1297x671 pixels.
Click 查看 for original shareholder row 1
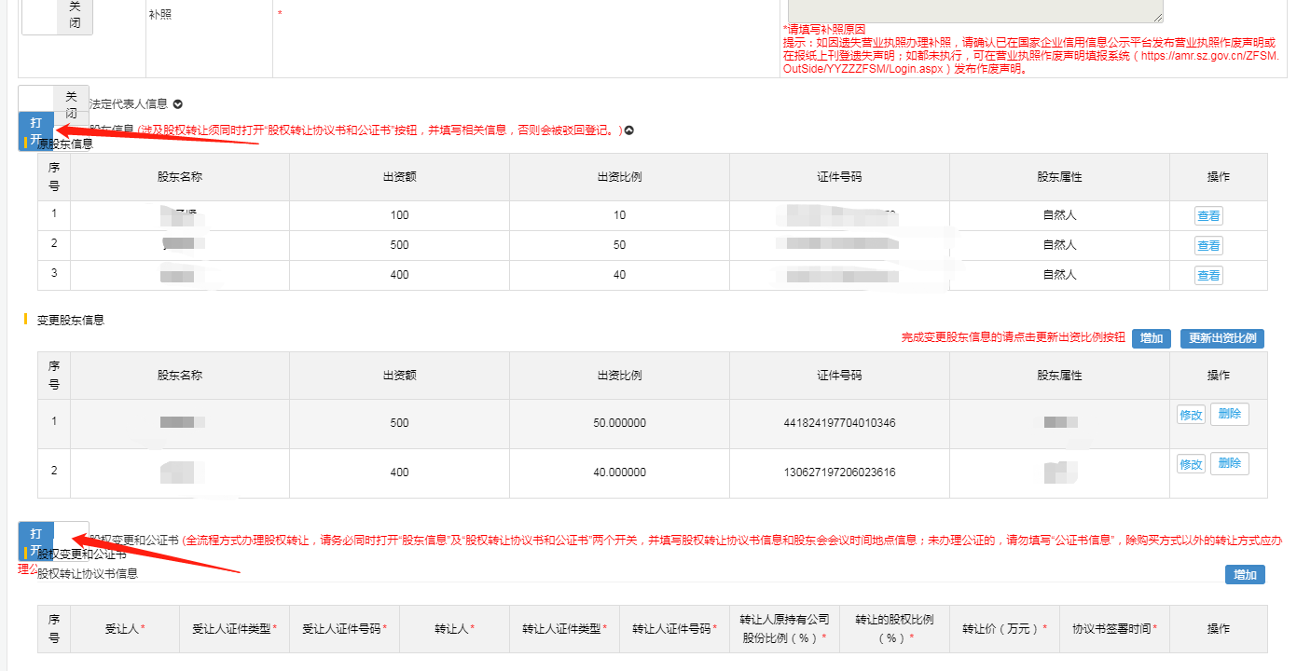tap(1208, 216)
